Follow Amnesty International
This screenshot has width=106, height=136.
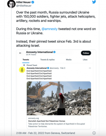(x=86, y=53)
